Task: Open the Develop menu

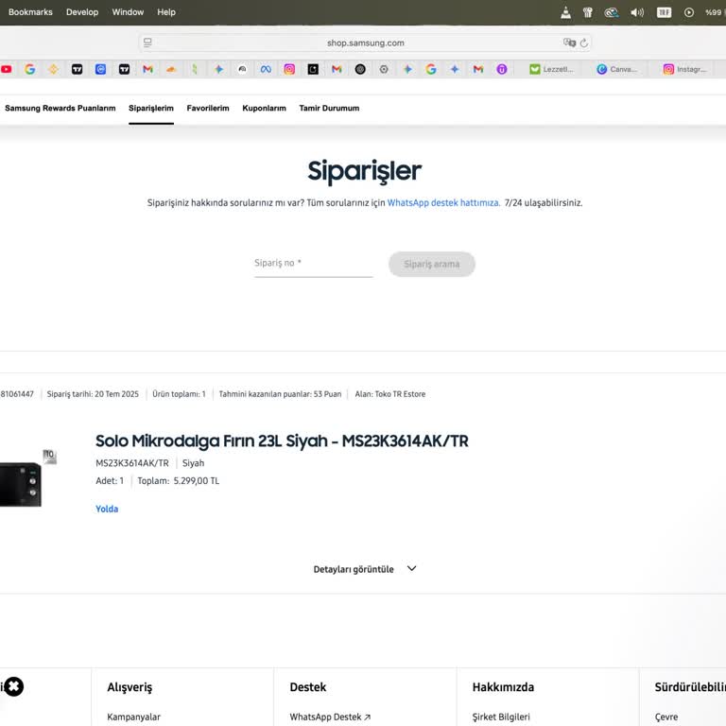Action: click(82, 12)
